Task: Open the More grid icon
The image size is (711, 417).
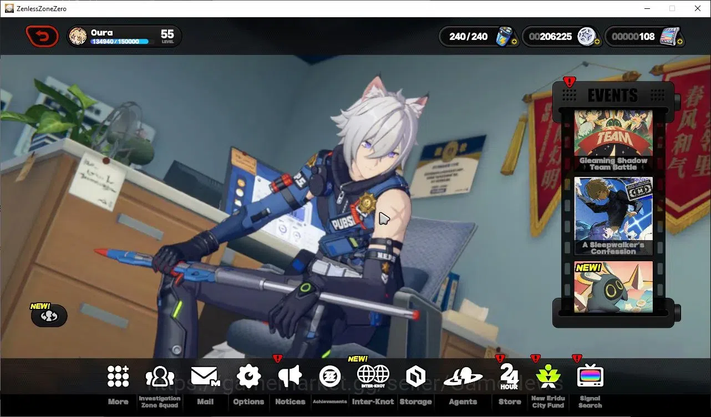Action: (x=118, y=377)
